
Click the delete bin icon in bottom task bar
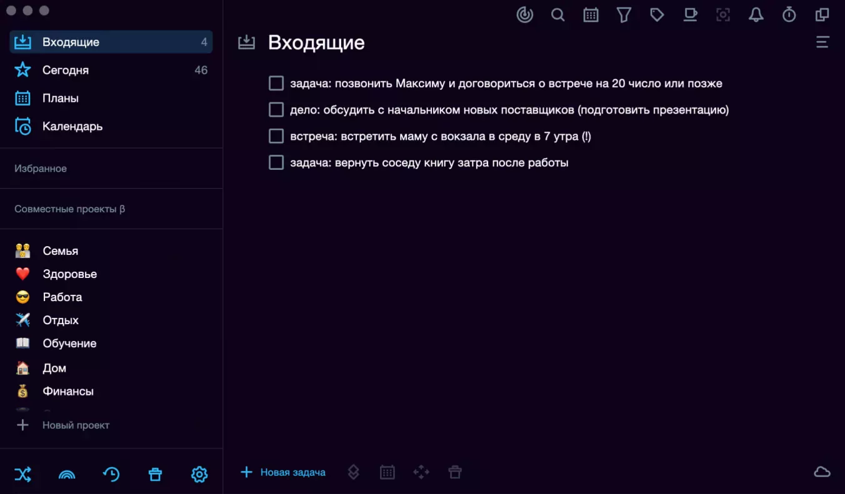[x=455, y=472]
